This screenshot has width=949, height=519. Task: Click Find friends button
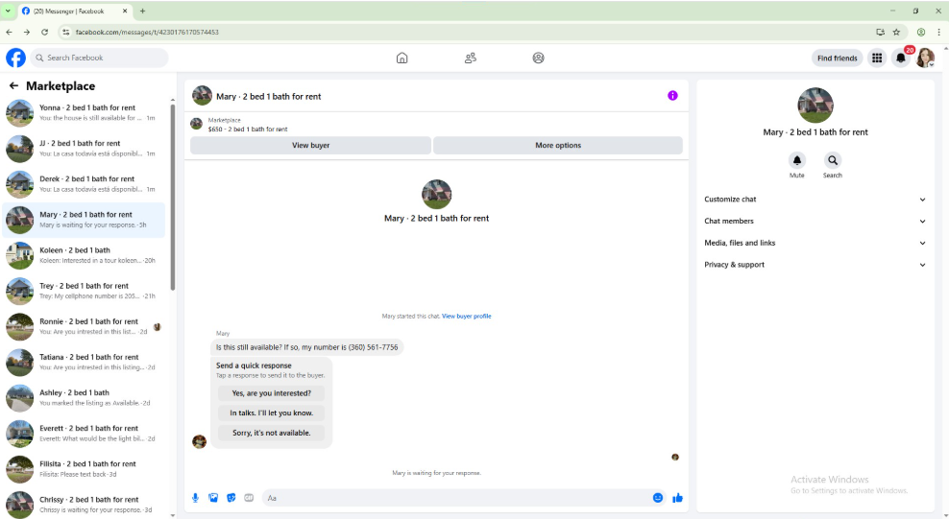point(837,58)
